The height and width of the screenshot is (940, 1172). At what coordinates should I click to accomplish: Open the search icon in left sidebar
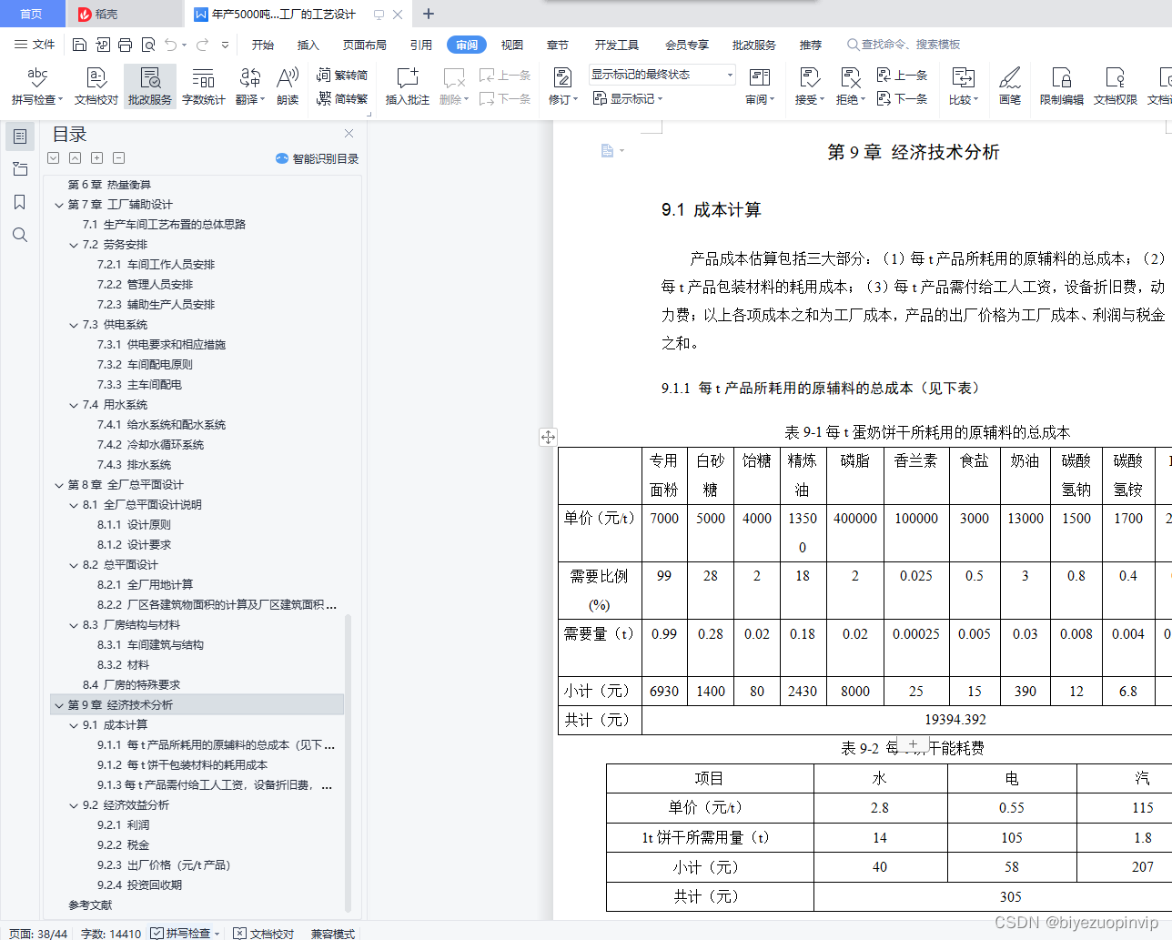pos(20,235)
